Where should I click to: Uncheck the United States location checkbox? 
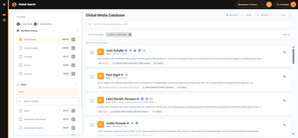[20, 39]
